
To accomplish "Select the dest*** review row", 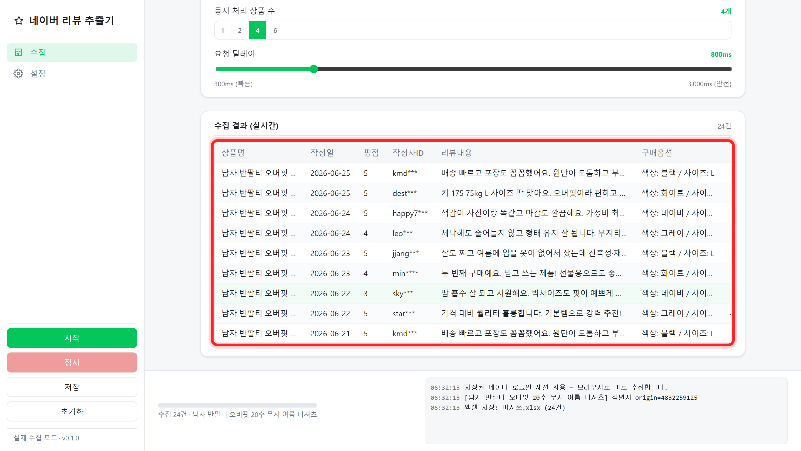I will point(473,193).
